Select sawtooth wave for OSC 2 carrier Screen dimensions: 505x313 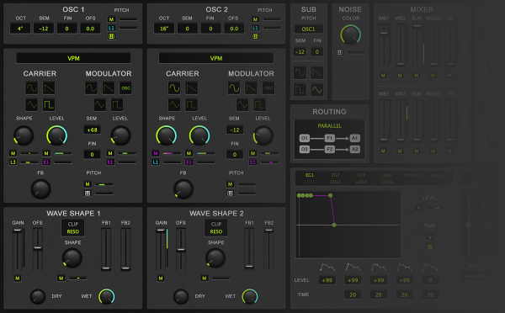[x=192, y=88]
